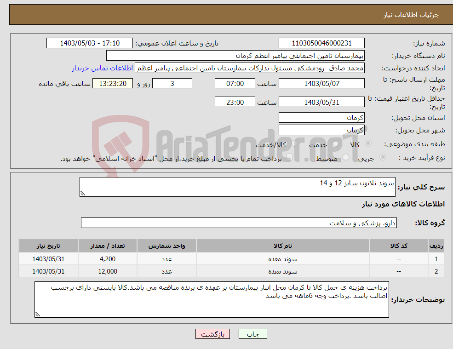
Task: Click the unit عدد in row 2
Action: tap(166, 272)
